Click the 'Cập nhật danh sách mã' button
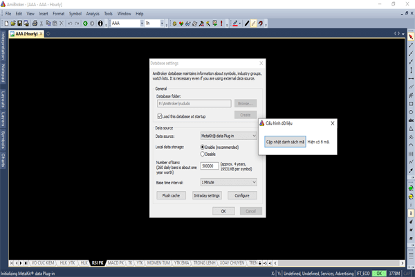Viewport: 415px width, 277px height. pos(285,142)
